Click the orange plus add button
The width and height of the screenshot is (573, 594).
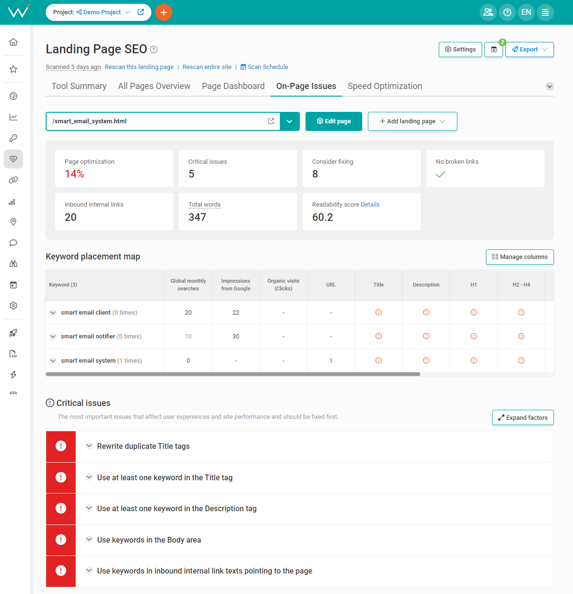coord(164,12)
